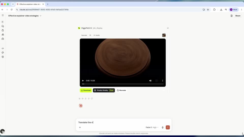Open the tab search dropdown arrow
Screen dimensions: 244x137
pyautogui.click(x=13, y=4)
